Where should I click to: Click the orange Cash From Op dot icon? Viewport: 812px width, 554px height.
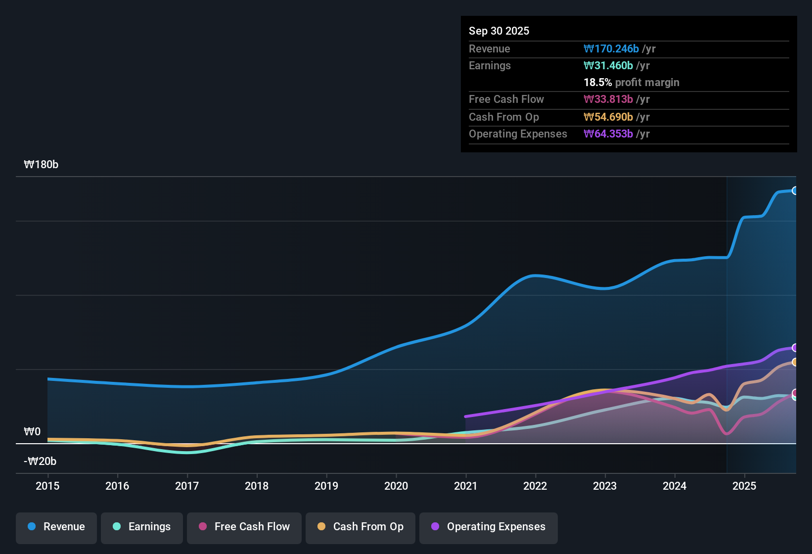321,527
